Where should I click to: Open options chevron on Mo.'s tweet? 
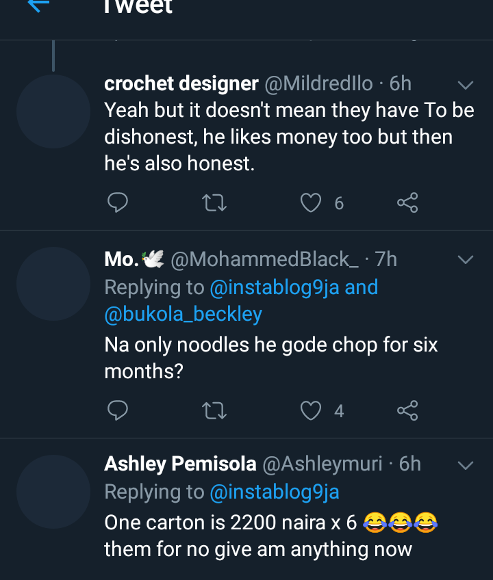(465, 260)
